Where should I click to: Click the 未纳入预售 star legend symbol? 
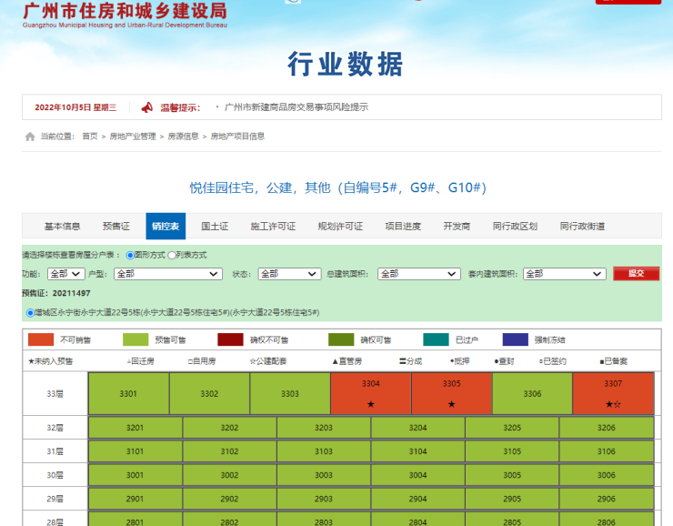pos(32,361)
